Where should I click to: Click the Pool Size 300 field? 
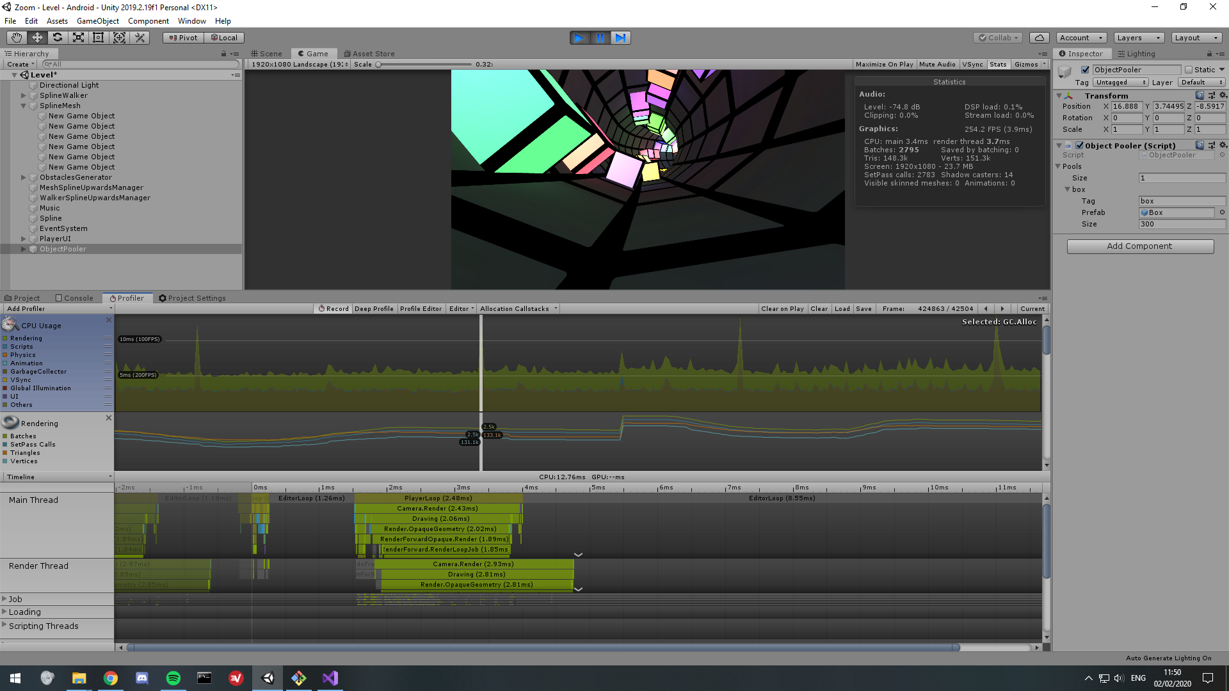click(x=1182, y=224)
